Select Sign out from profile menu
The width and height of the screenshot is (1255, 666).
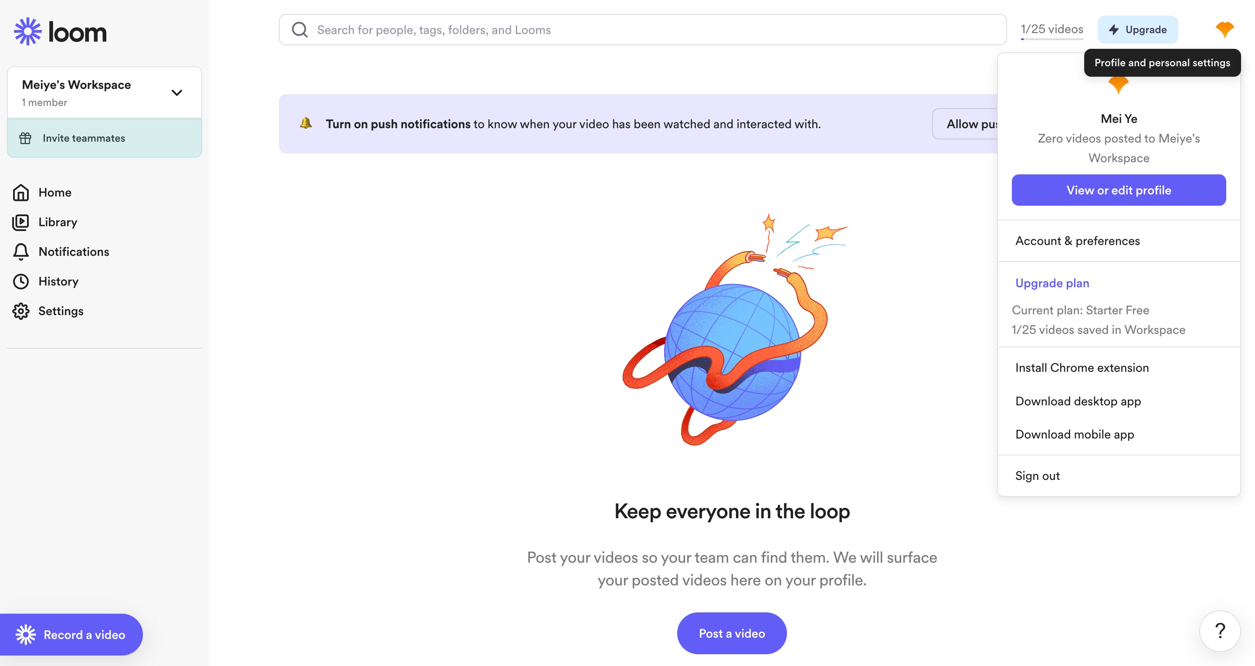click(1037, 476)
